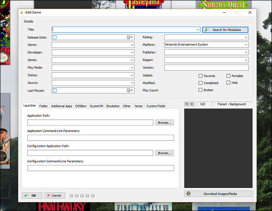Open the Last Played calendar picker
272x211 pixels.
click(x=130, y=90)
